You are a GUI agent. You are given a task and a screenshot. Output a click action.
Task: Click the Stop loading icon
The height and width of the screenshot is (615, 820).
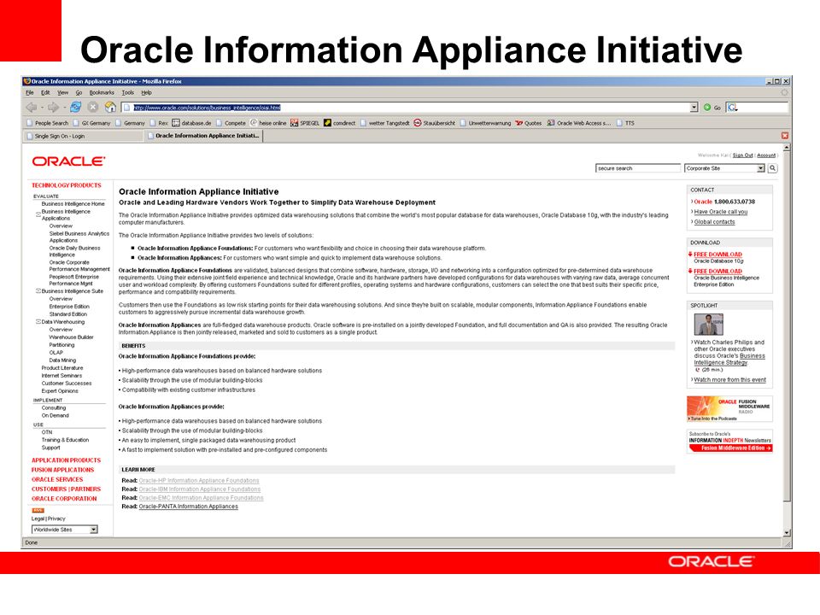(x=93, y=108)
